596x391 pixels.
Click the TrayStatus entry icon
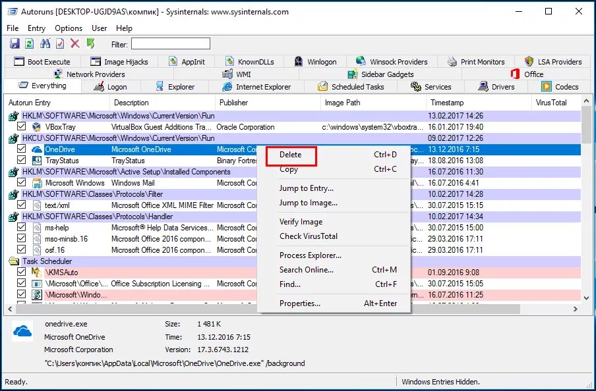click(36, 161)
